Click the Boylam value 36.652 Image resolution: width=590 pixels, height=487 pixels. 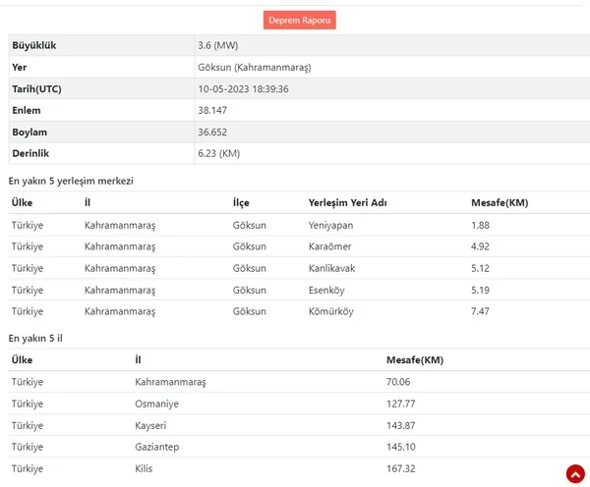click(212, 133)
